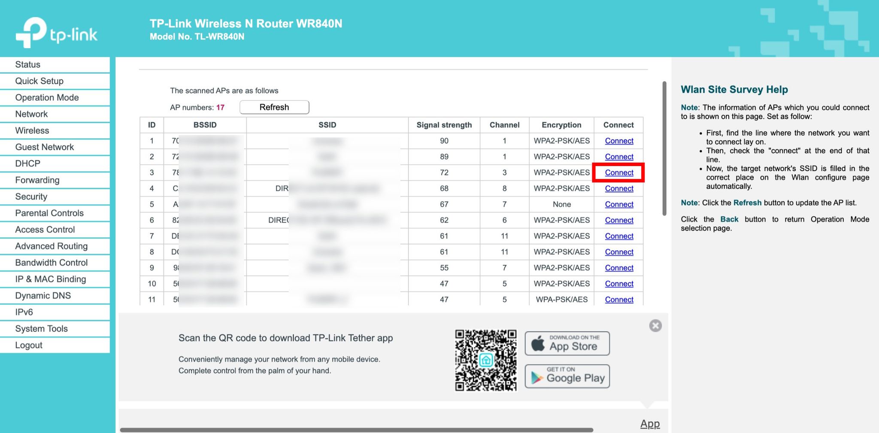Close the Tether app banner

(x=655, y=326)
